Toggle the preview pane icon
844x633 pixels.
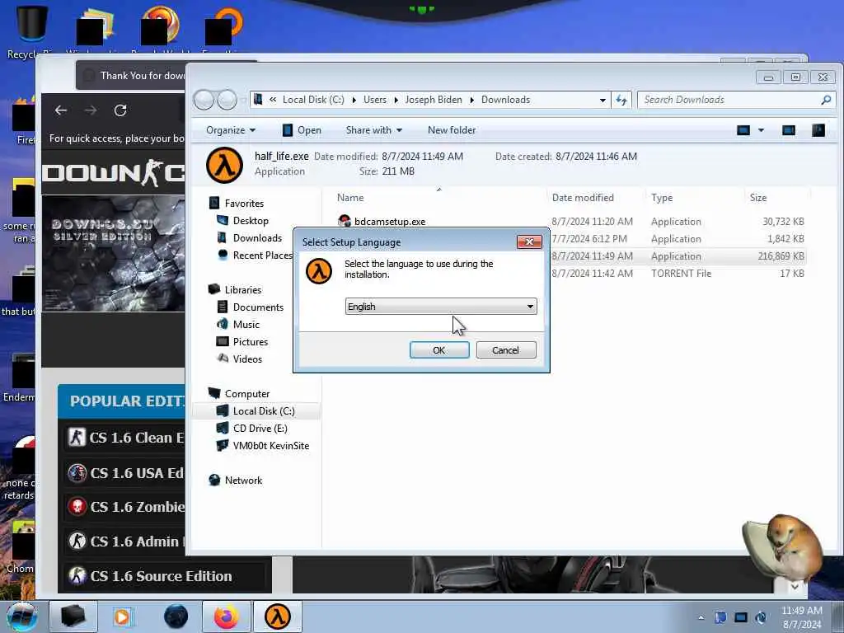(789, 130)
